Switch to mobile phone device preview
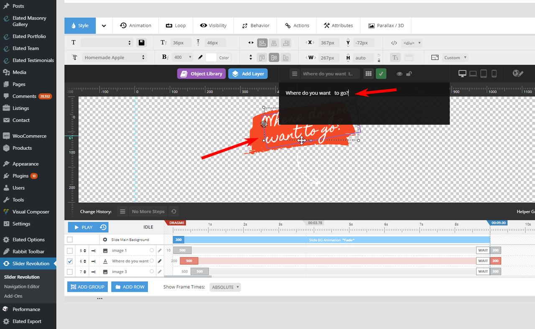The height and width of the screenshot is (329, 535). 494,74
